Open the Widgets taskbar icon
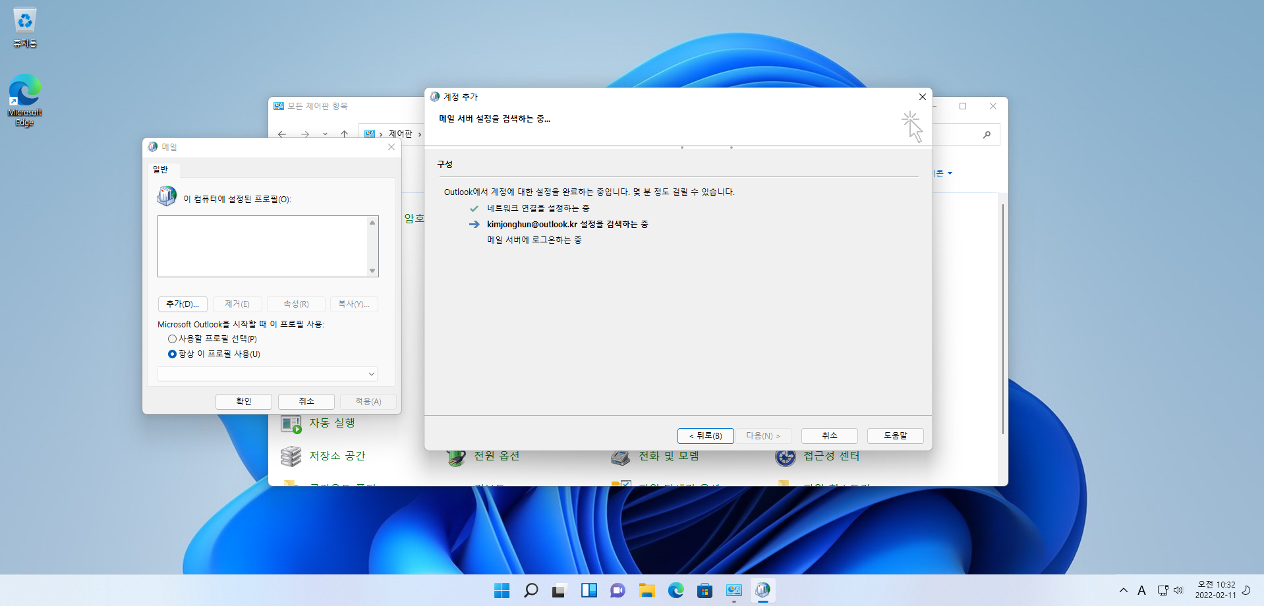This screenshot has width=1264, height=606. click(589, 590)
